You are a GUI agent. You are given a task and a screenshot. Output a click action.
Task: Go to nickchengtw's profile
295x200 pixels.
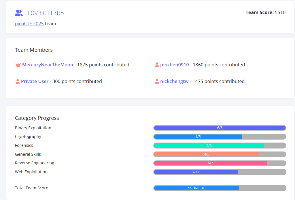[174, 82]
